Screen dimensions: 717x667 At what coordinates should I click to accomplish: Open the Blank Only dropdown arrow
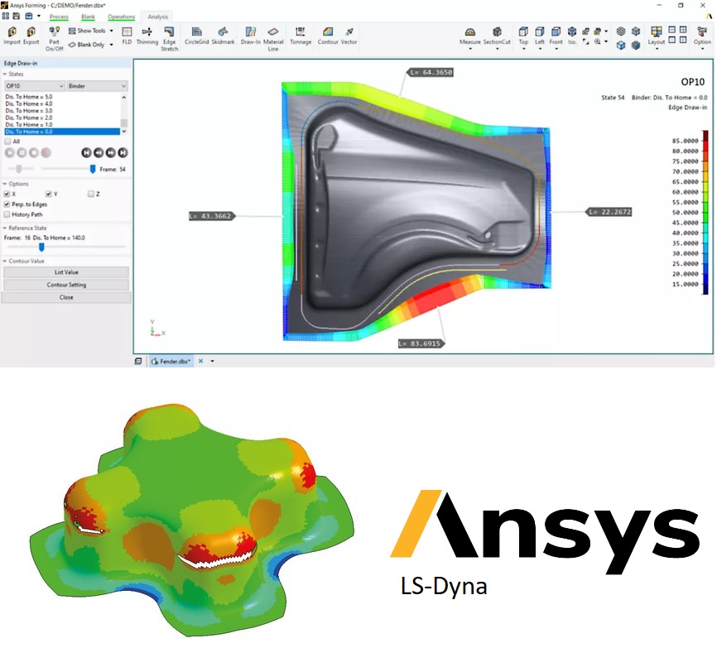[x=112, y=45]
